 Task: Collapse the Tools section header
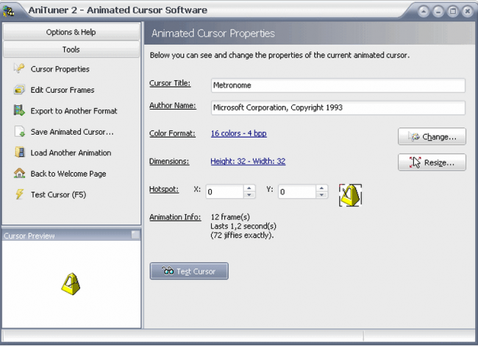[71, 49]
